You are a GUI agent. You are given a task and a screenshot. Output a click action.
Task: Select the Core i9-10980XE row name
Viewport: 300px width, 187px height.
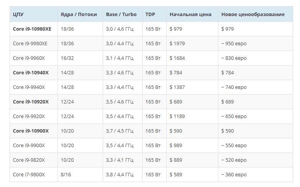[x=32, y=29]
